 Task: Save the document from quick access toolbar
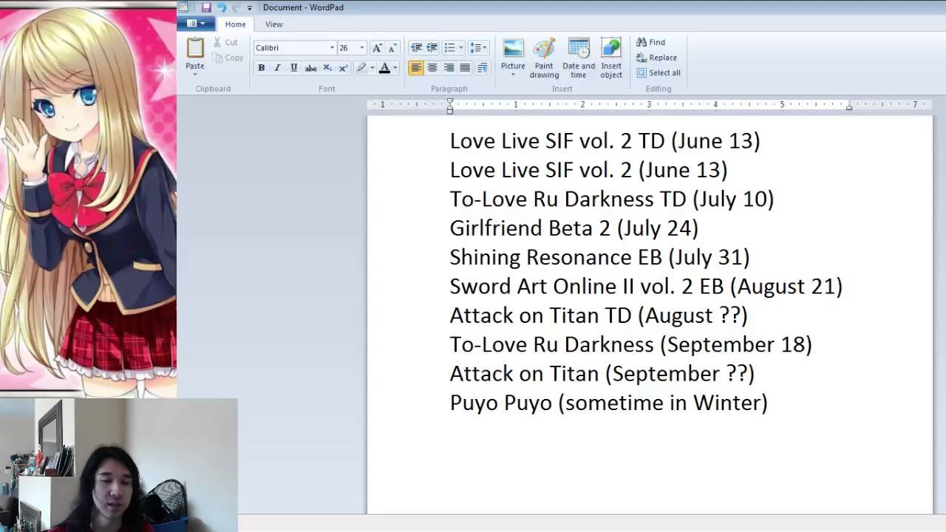coord(206,7)
